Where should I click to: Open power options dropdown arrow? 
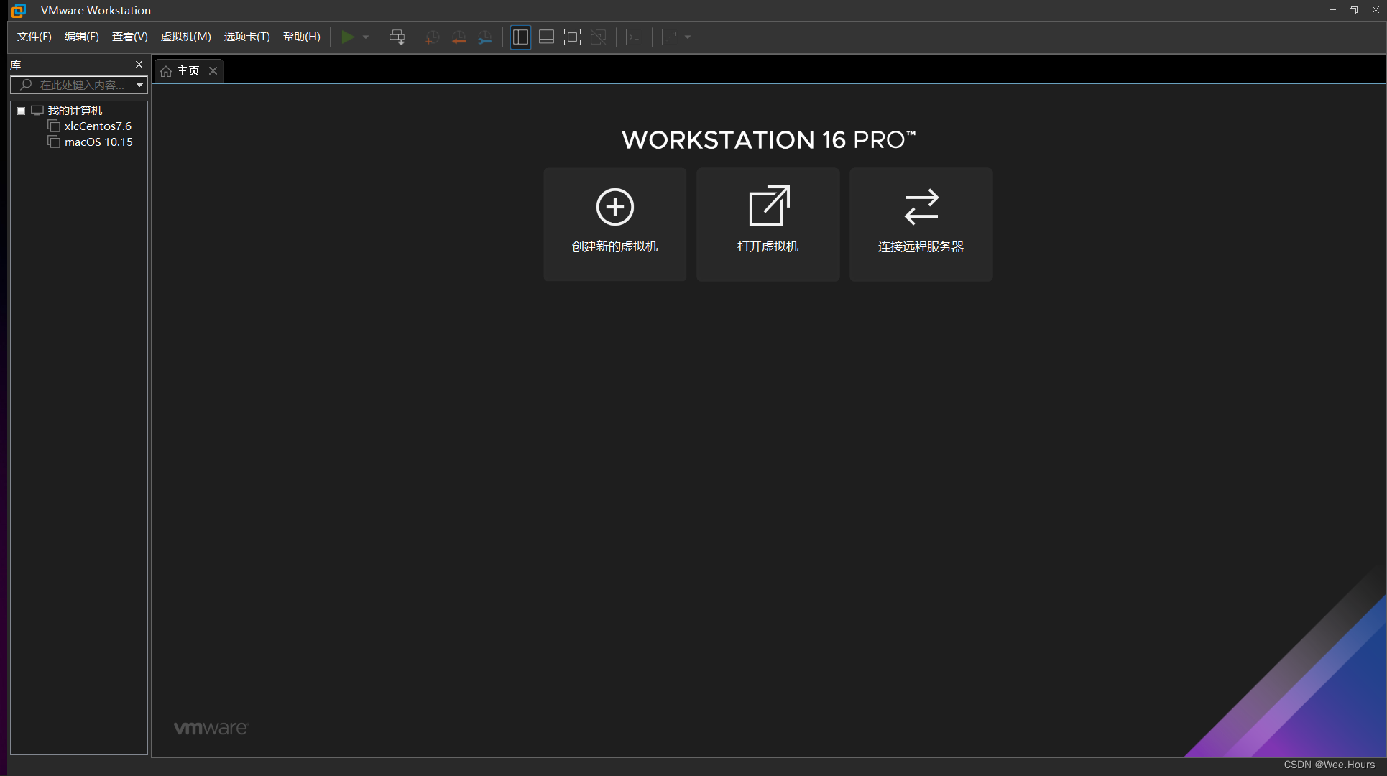pyautogui.click(x=366, y=37)
